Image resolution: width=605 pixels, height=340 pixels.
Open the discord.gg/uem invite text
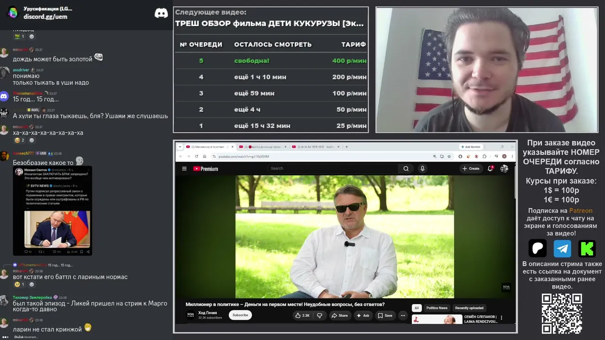click(x=45, y=17)
